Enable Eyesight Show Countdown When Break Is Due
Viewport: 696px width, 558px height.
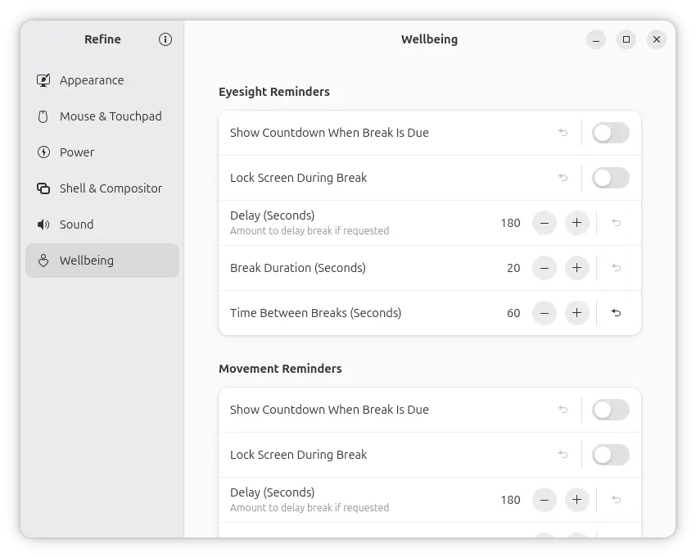[x=610, y=133]
